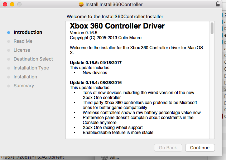Screen dimensions: 226x160
Task: Click the Read Me step bullet
Action: [9, 41]
